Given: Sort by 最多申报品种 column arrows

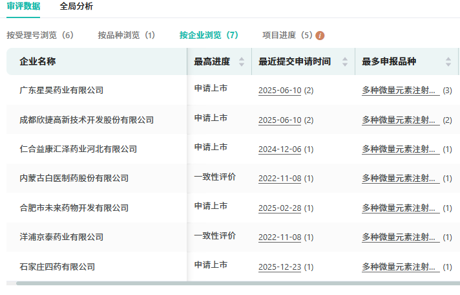Looking at the screenshot, I should (x=448, y=62).
